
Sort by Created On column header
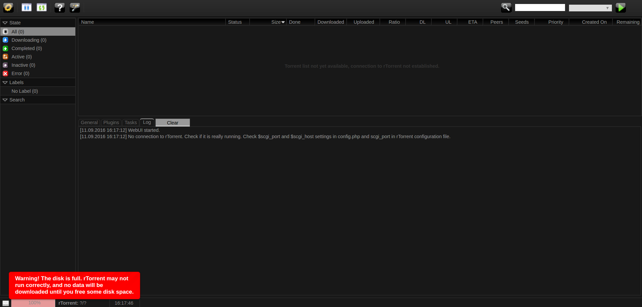[x=591, y=22]
